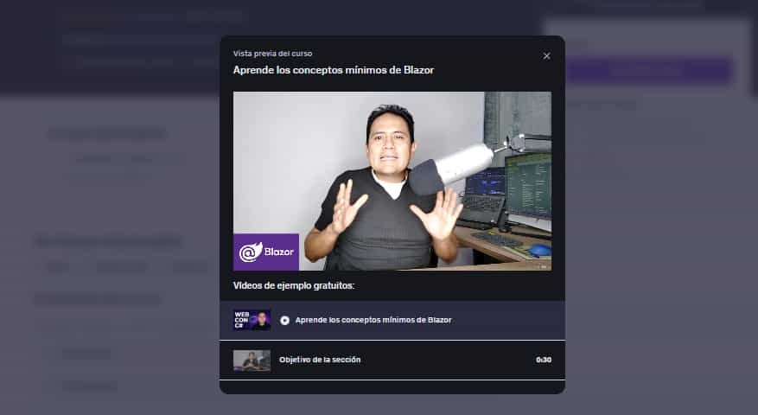Screen dimensions: 758x415
Task: Click the 0:30 duration text
Action: click(544, 360)
